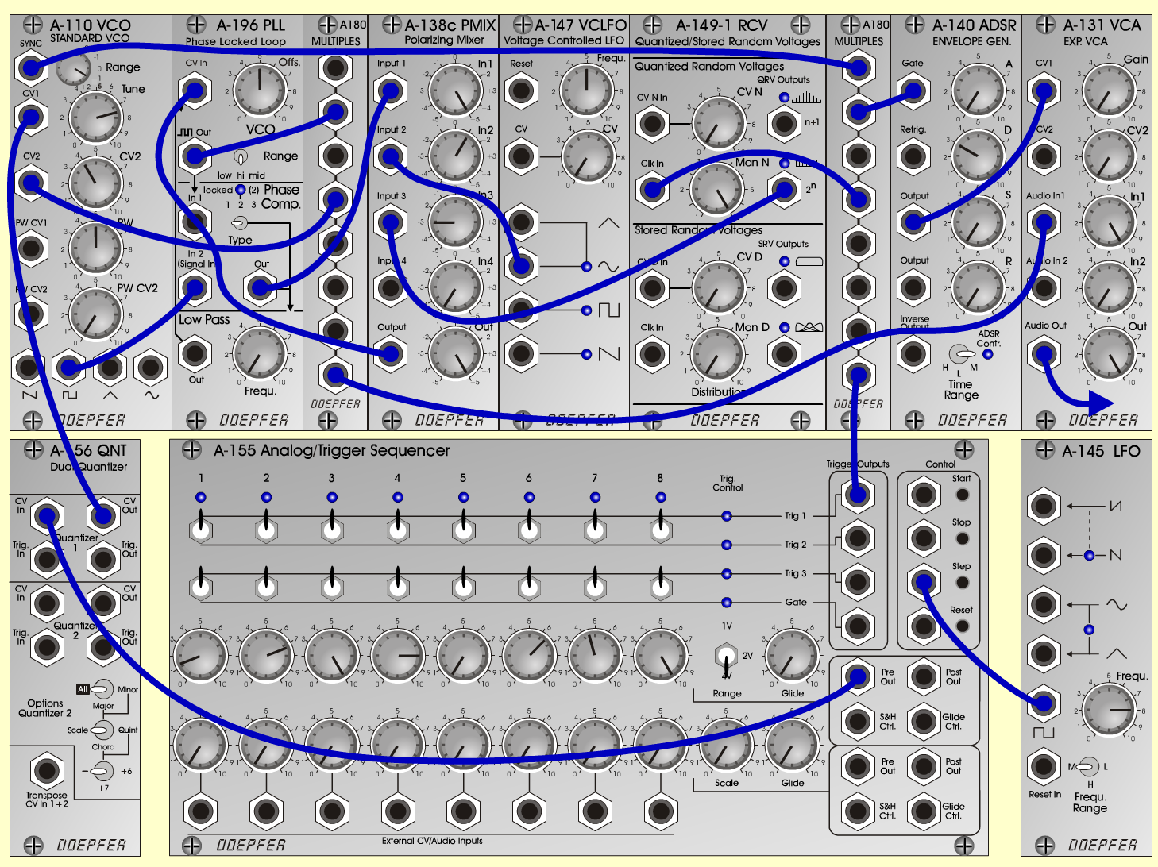The width and height of the screenshot is (1158, 867).
Task: Click the A-131 VCA Gain knob
Action: coord(1108,90)
